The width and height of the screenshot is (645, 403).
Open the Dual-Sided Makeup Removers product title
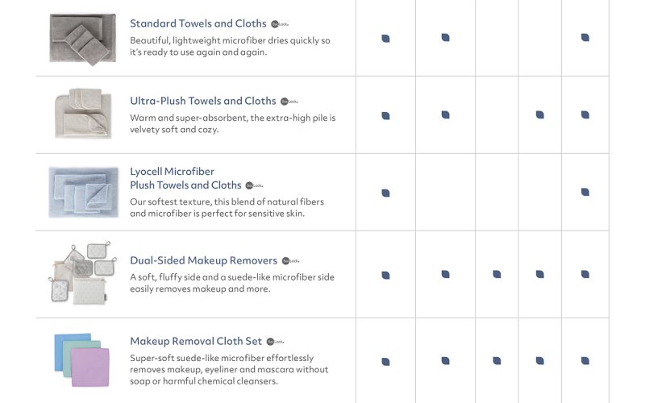[203, 261]
